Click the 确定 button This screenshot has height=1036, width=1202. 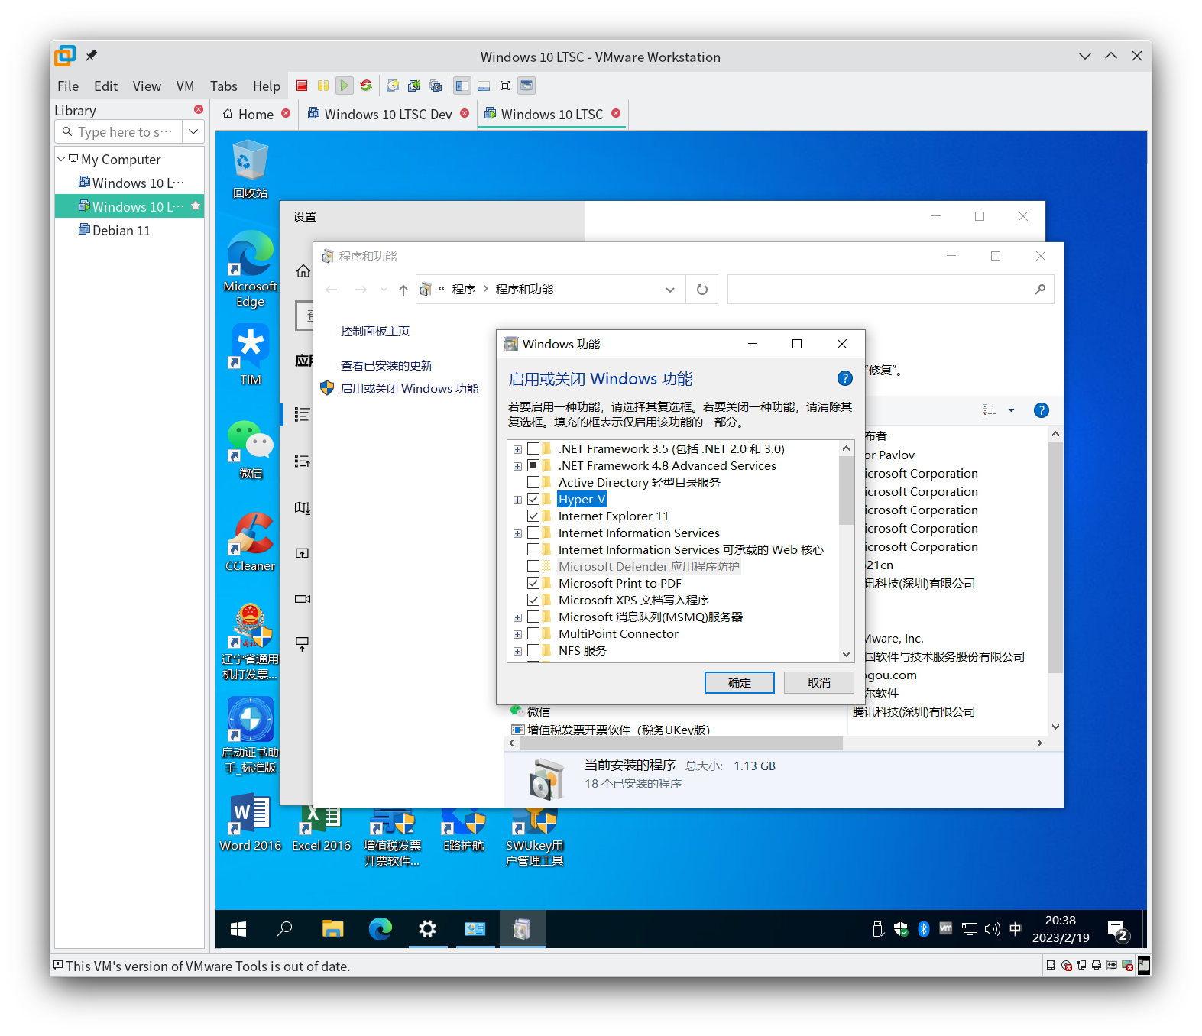click(x=739, y=682)
